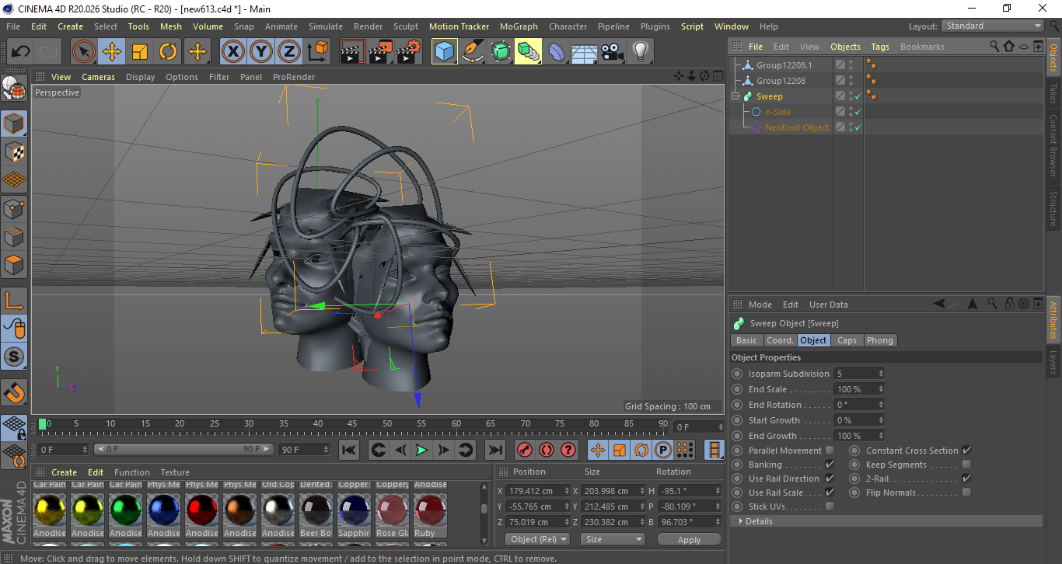The width and height of the screenshot is (1062, 564).
Task: Add a deformer object
Action: [557, 52]
